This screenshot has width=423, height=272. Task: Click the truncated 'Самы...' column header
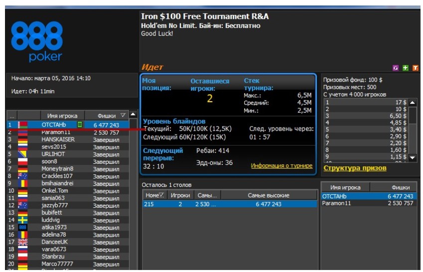coord(207,195)
